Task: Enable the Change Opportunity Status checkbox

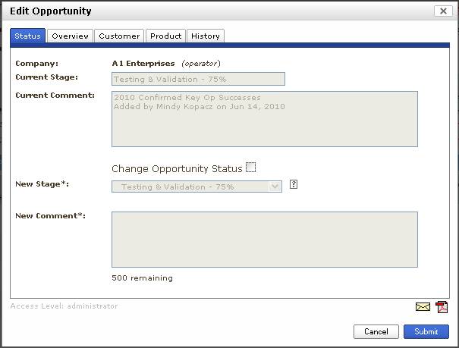Action: point(251,168)
